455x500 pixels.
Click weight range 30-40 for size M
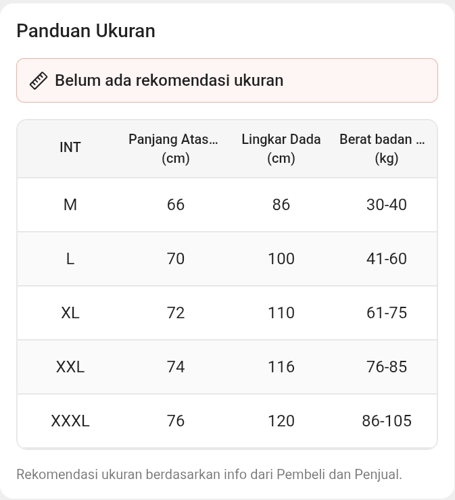pyautogui.click(x=387, y=205)
